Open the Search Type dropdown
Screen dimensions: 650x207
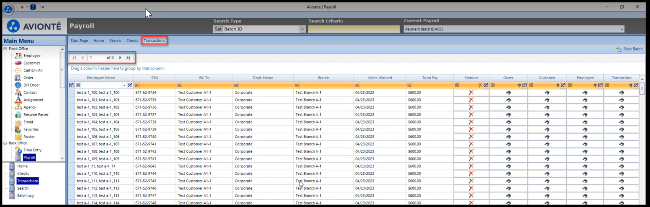[302, 29]
